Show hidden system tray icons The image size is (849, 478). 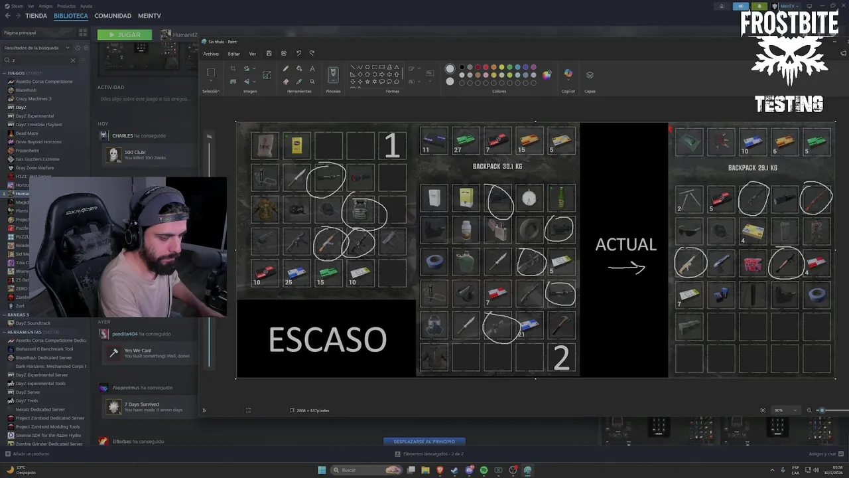click(x=773, y=470)
